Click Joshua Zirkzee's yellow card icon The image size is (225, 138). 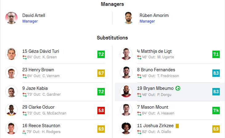(177, 126)
